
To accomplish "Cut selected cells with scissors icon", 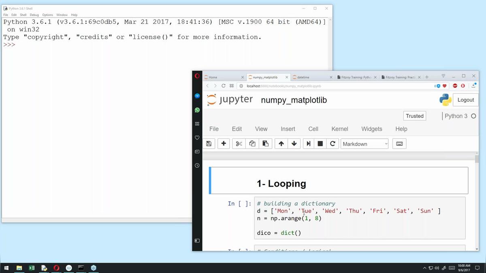I will (239, 144).
